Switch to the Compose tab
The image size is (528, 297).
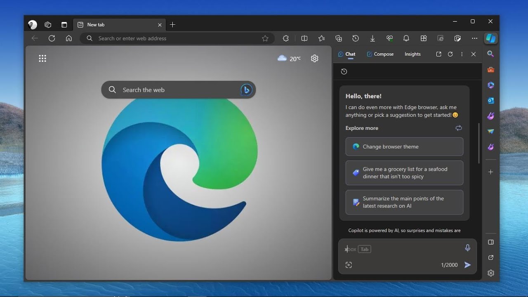[380, 54]
